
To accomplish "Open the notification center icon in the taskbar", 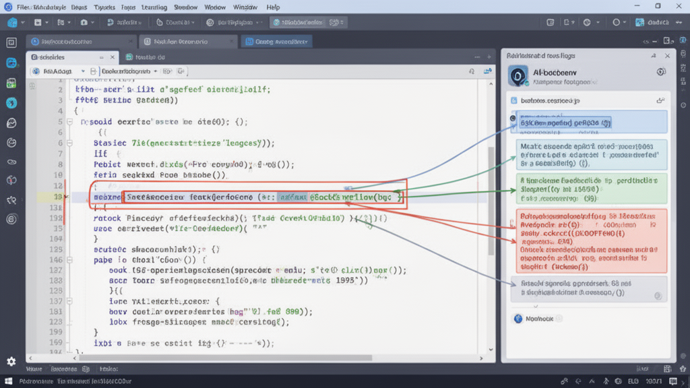I will (x=673, y=381).
